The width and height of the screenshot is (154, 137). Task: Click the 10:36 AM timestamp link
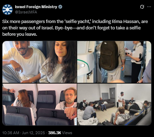click(x=11, y=133)
